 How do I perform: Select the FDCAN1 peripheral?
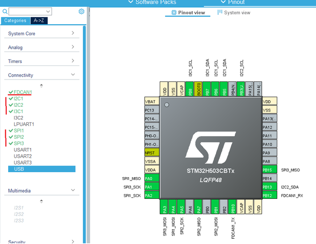[23, 92]
